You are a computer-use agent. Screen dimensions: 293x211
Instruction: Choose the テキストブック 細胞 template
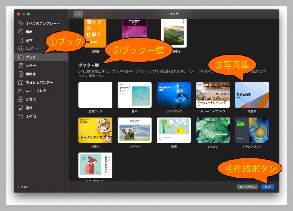coord(252,130)
